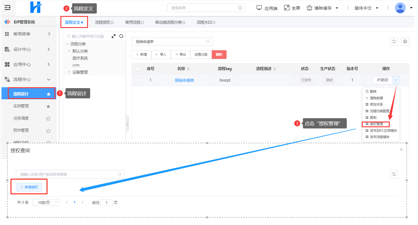The height and width of the screenshot is (225, 418).
Task: Switch to 流程授权 tab
Action: [105, 22]
